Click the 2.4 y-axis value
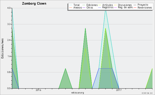 [9, 40]
